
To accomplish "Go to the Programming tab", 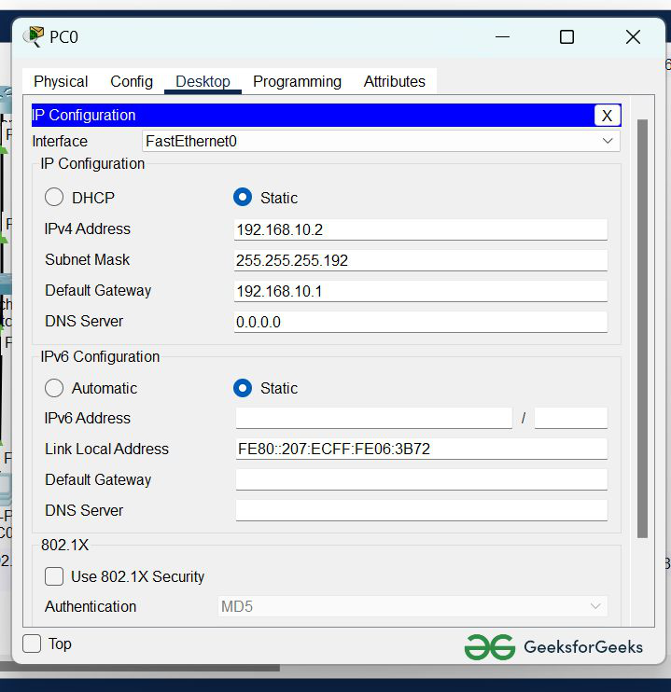I will coord(297,82).
